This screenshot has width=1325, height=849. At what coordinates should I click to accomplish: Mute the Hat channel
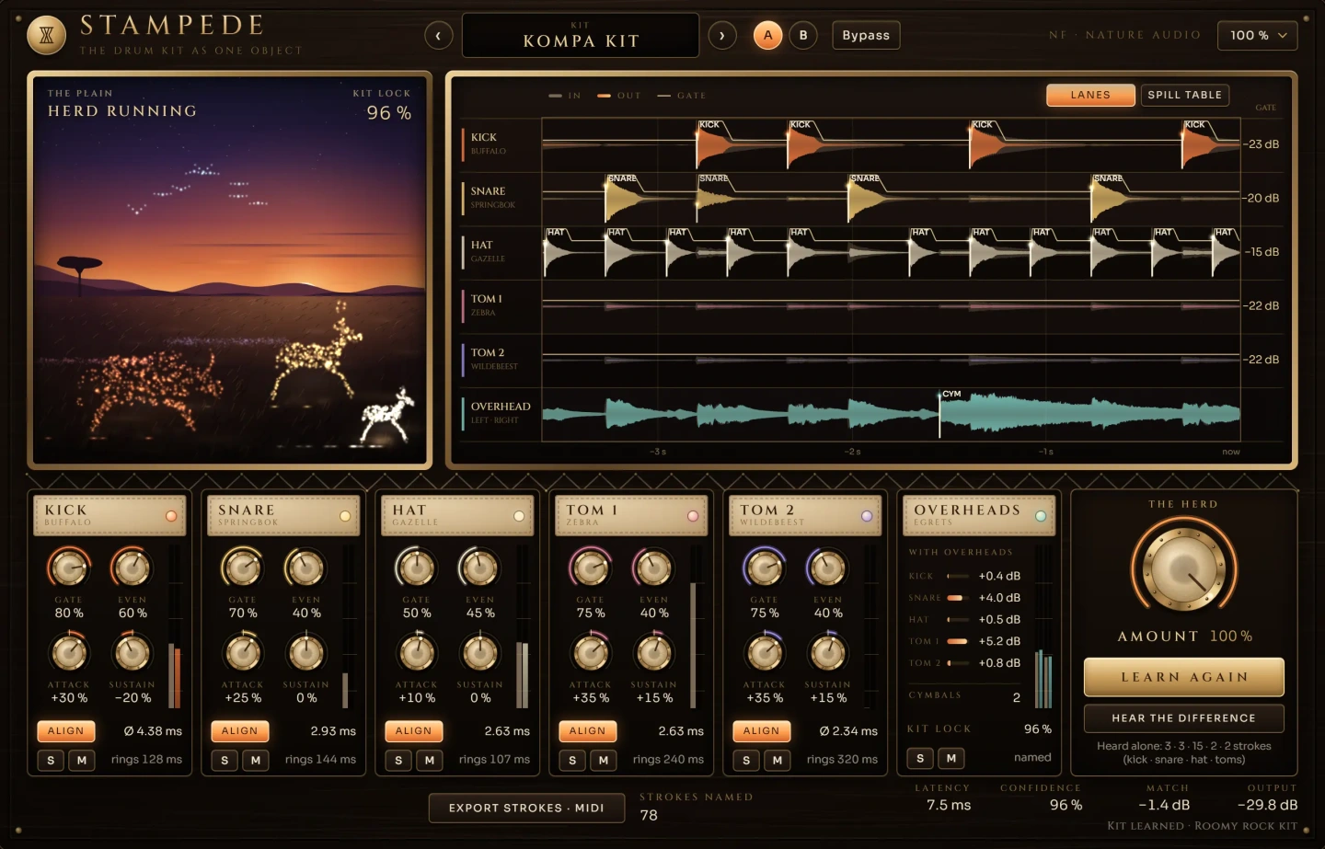coord(430,760)
